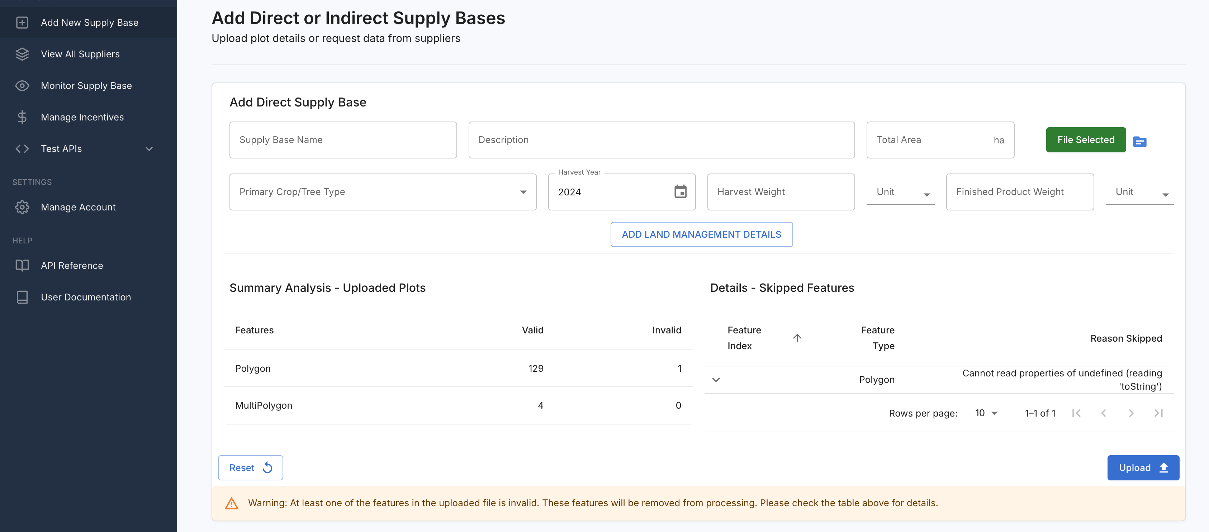1209x532 pixels.
Task: Click the Manage Incentives dollar icon
Action: (x=22, y=117)
